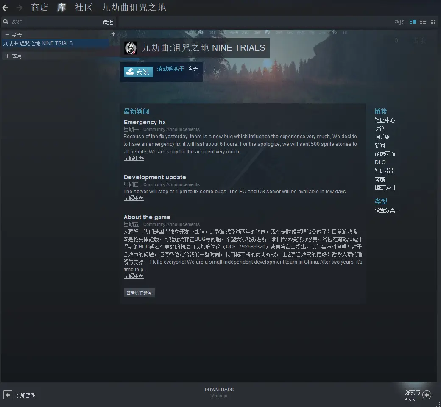Viewport: 441px width, 407px height.
Task: Click the add game plus icon
Action: (8, 395)
